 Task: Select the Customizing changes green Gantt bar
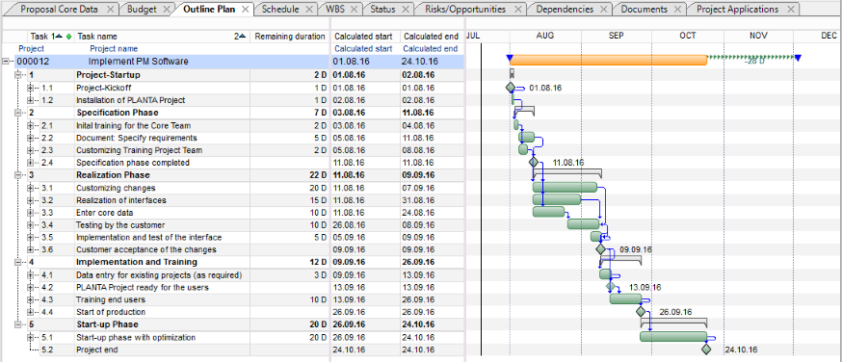click(x=565, y=187)
